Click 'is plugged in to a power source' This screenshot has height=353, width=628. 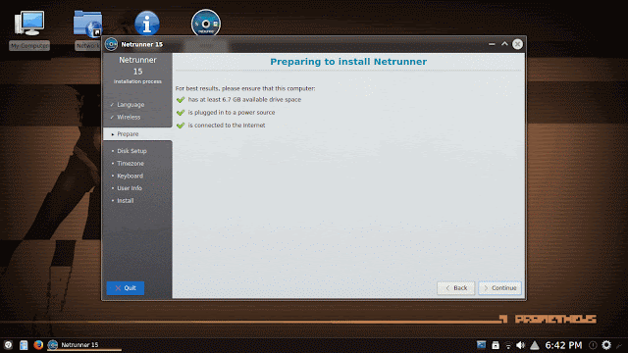click(x=232, y=113)
